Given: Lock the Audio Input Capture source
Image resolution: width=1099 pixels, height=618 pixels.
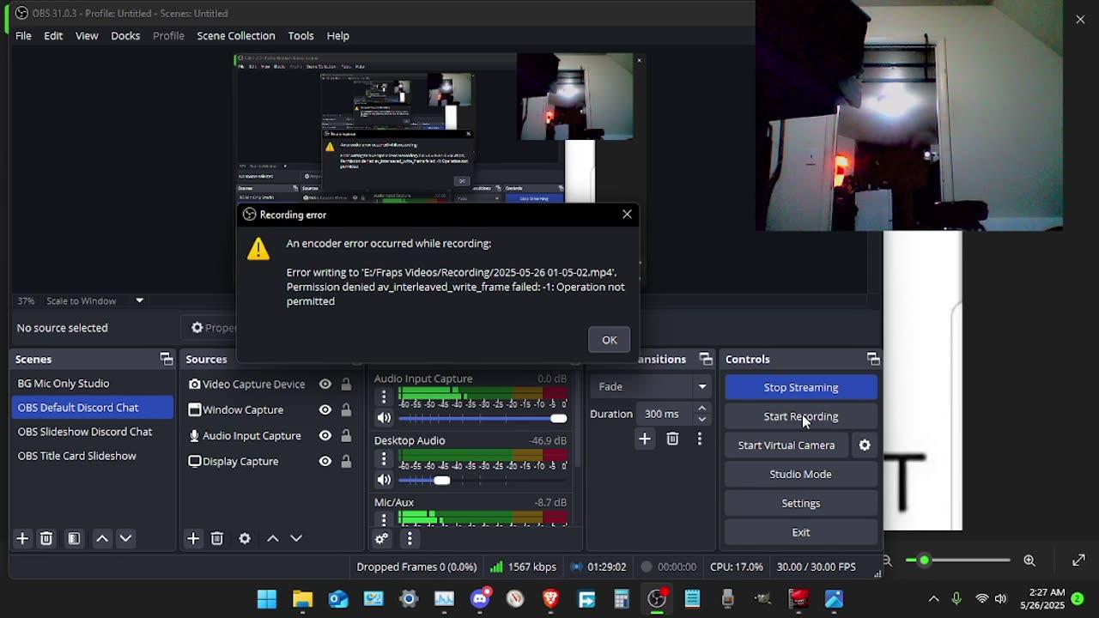Looking at the screenshot, I should [346, 436].
